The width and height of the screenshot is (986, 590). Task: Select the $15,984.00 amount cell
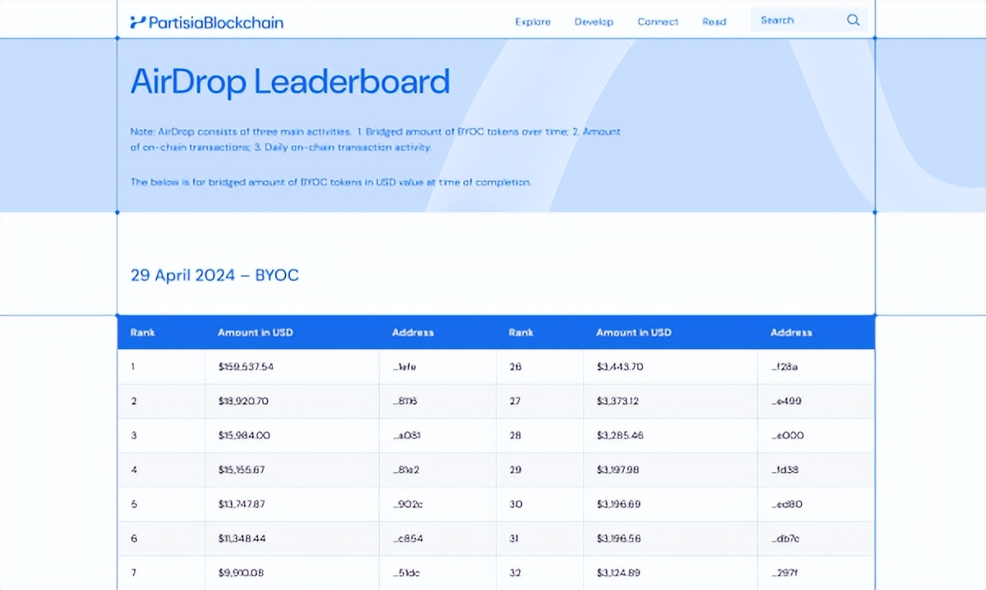point(292,436)
